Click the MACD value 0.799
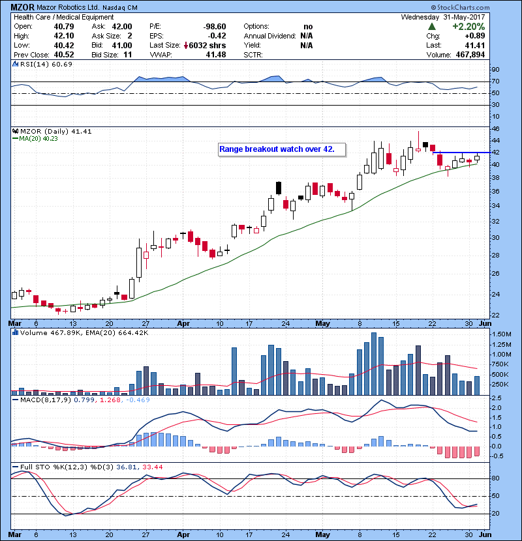The height and width of the screenshot is (541, 522). [x=84, y=400]
